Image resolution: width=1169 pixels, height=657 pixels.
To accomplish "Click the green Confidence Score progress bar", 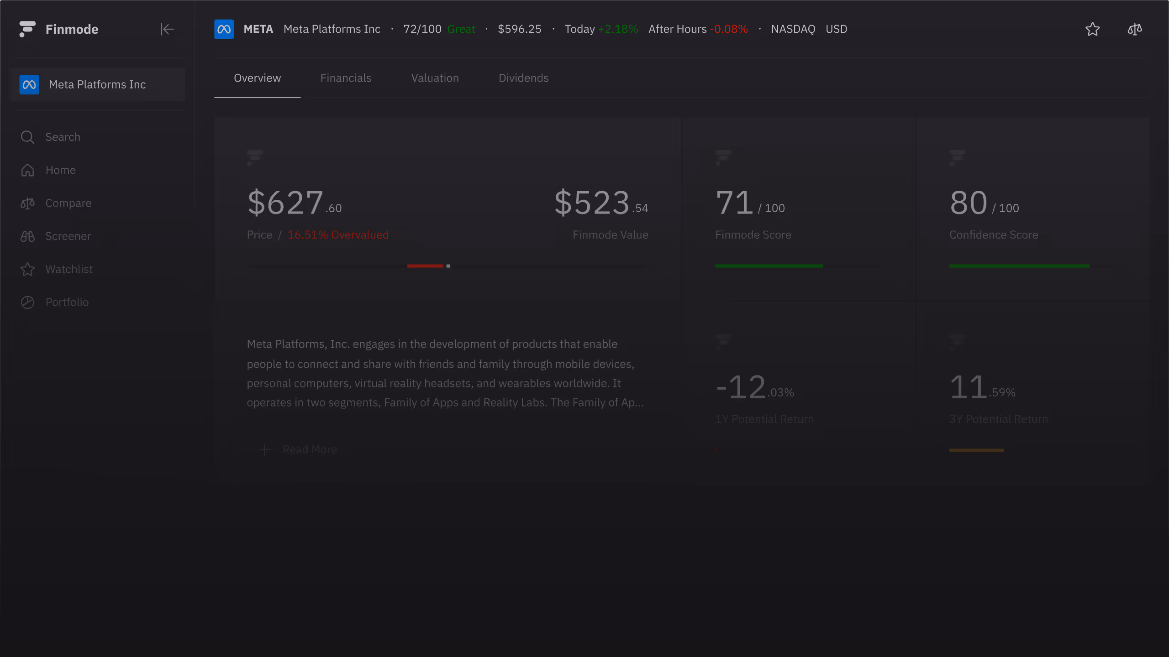I will [1019, 266].
